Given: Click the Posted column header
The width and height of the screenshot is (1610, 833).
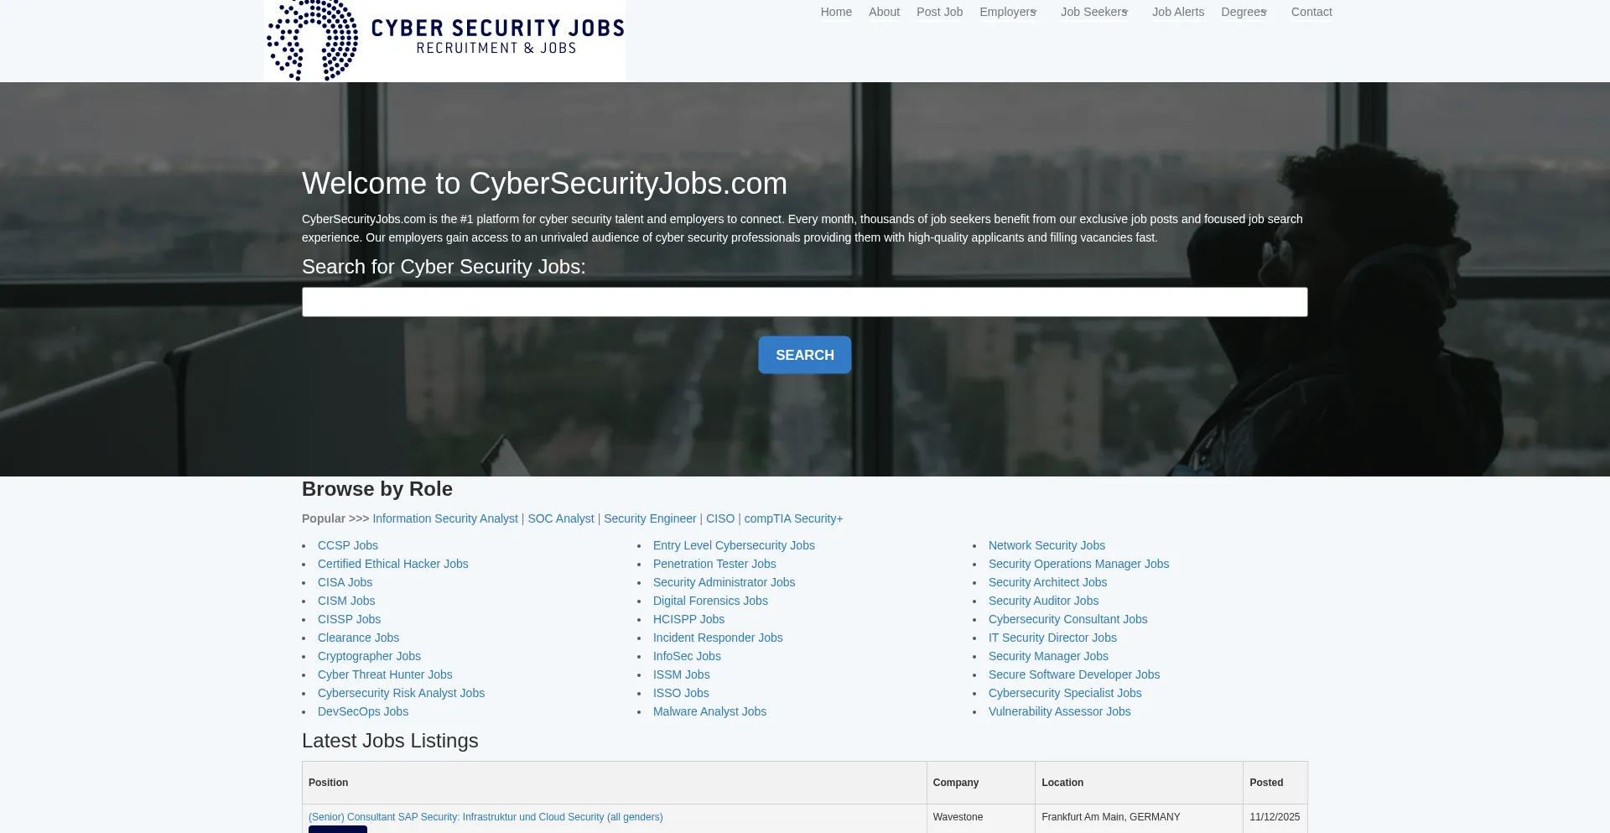Looking at the screenshot, I should (1275, 783).
